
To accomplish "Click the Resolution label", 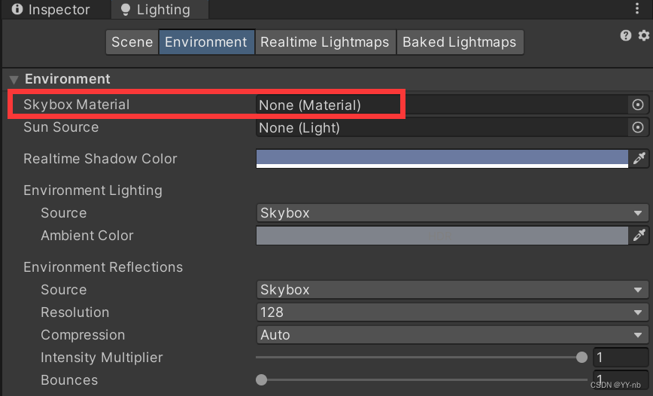I will pyautogui.click(x=75, y=312).
